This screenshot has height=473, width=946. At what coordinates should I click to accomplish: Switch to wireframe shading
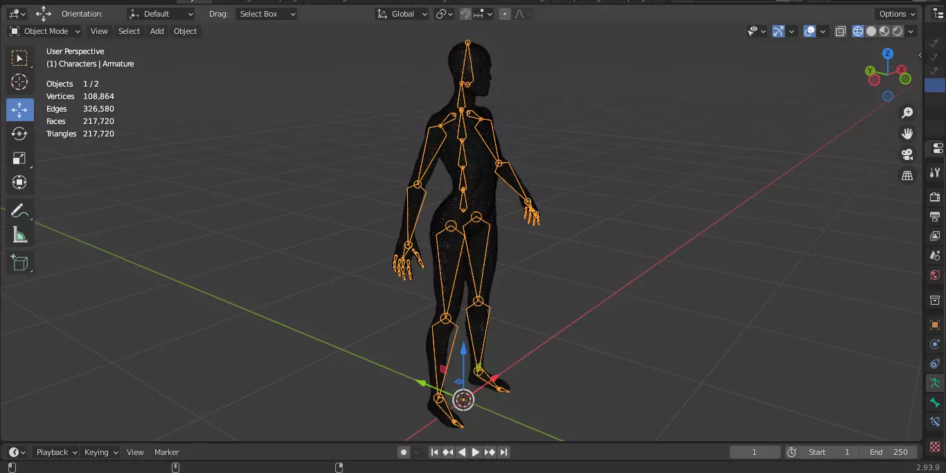click(x=859, y=31)
